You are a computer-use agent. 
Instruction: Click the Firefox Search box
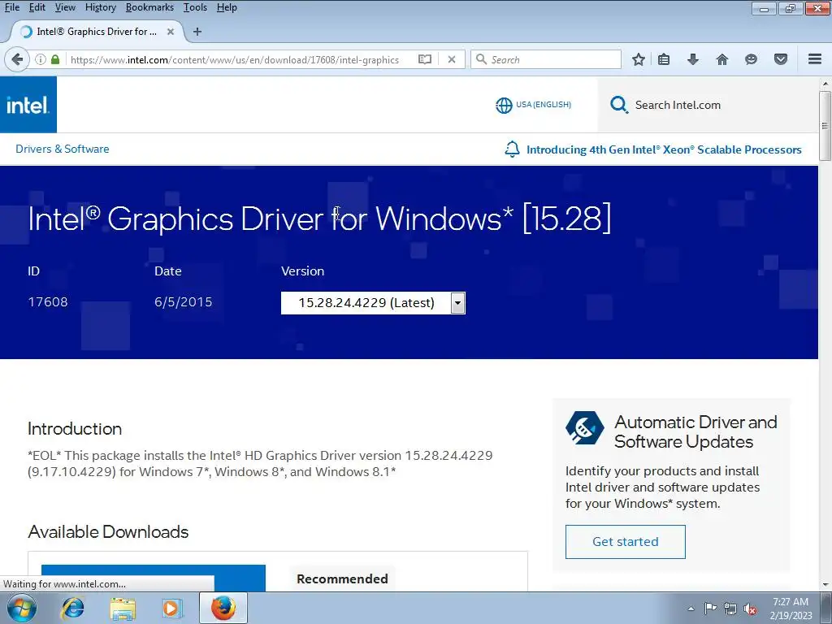click(x=546, y=59)
